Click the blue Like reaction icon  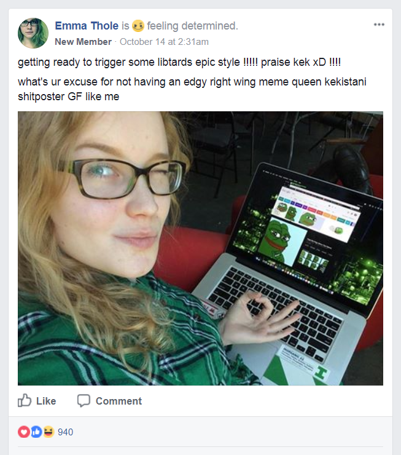[x=36, y=432]
